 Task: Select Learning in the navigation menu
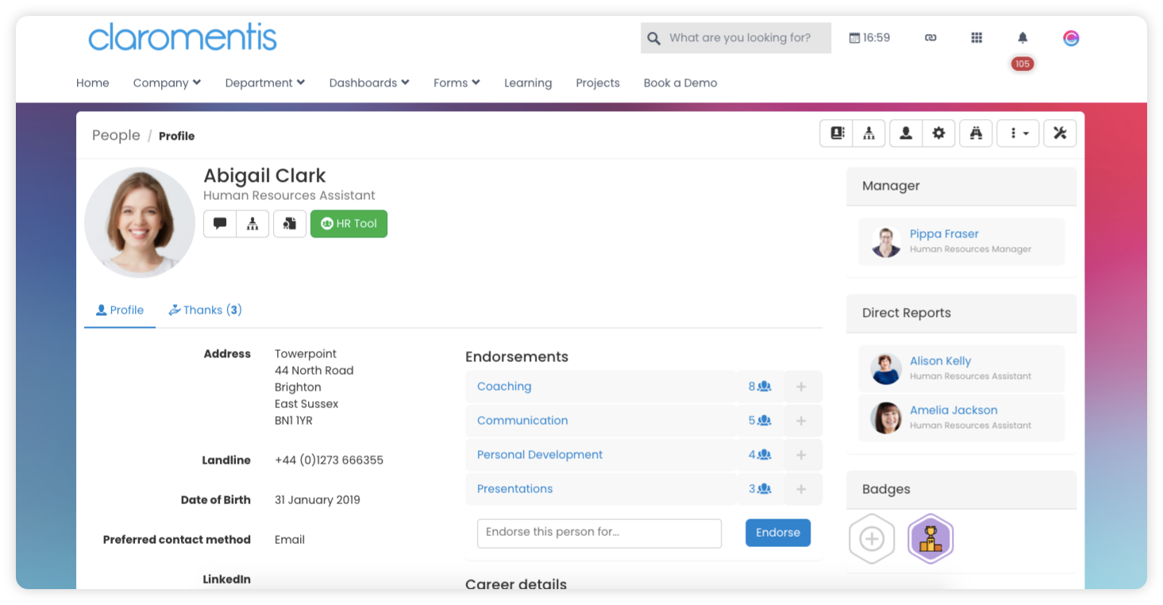[x=527, y=83]
